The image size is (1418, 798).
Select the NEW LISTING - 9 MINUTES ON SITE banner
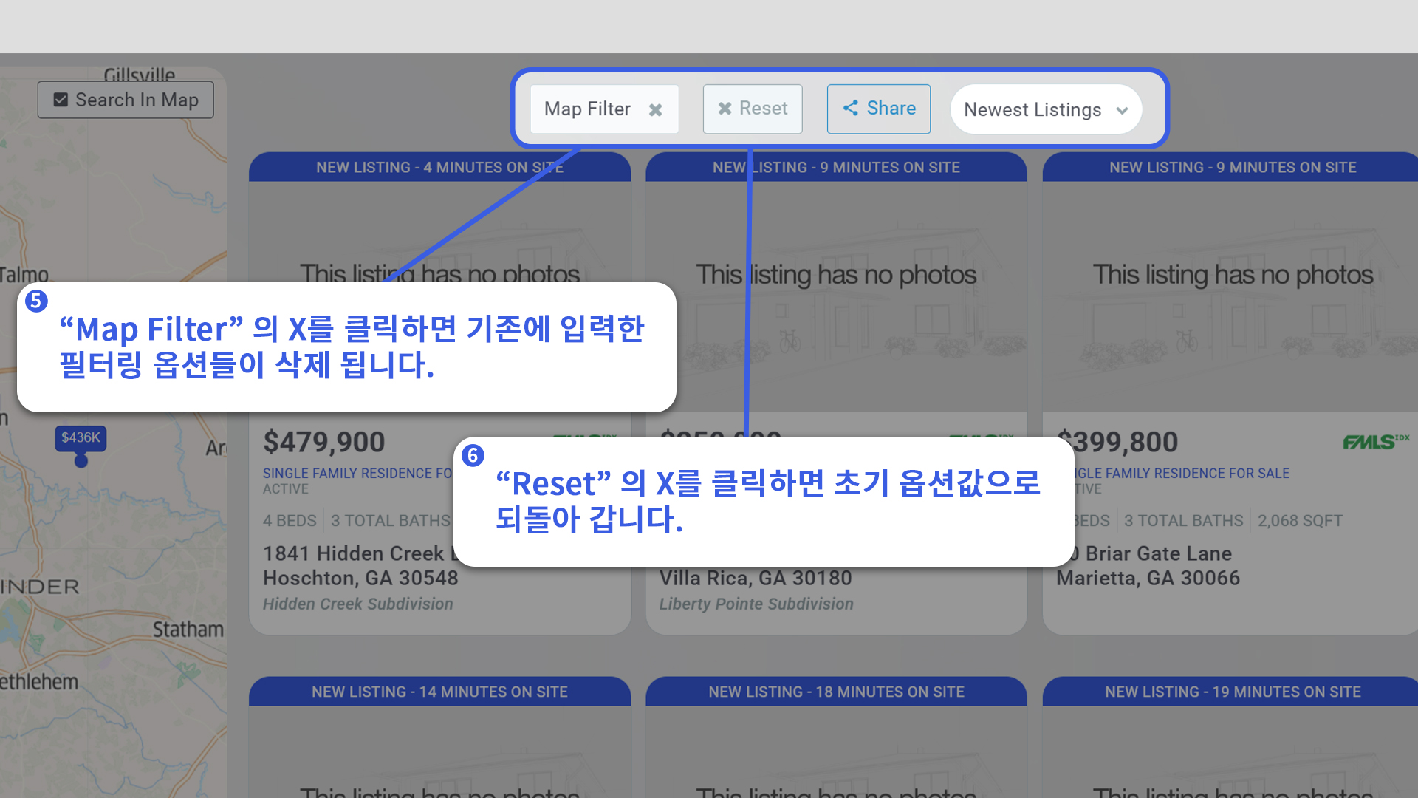pyautogui.click(x=835, y=167)
